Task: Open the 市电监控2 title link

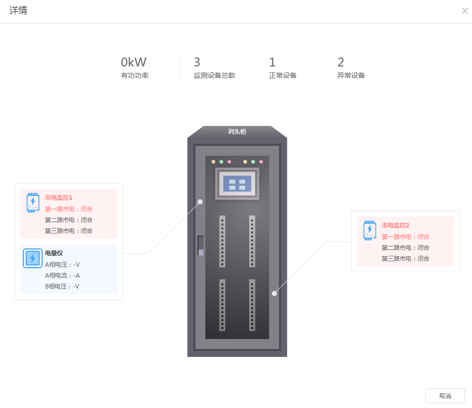Action: (396, 226)
